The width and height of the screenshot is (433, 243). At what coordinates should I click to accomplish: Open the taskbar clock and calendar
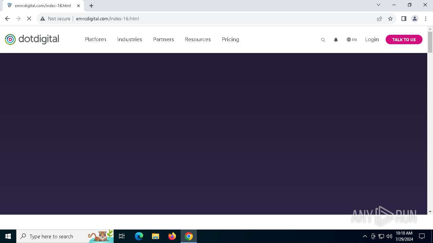[404, 236]
